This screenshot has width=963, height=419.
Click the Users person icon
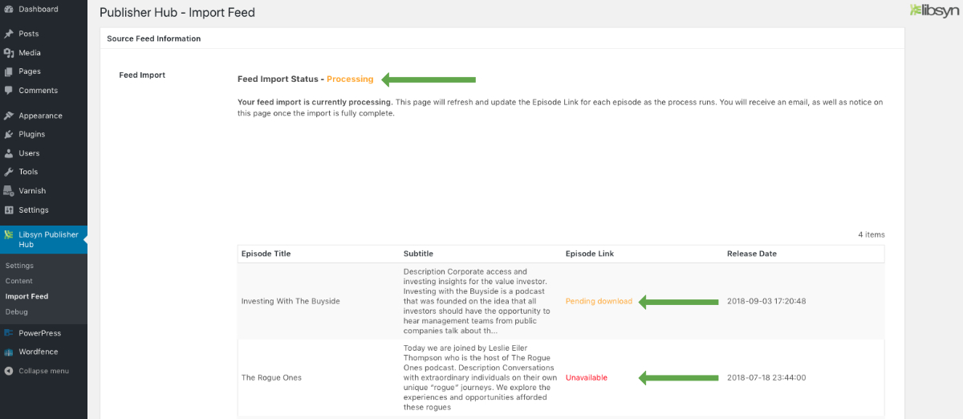pyautogui.click(x=9, y=153)
